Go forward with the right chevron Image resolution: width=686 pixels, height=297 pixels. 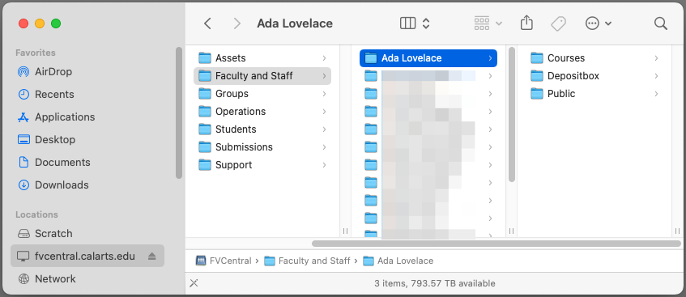point(236,23)
